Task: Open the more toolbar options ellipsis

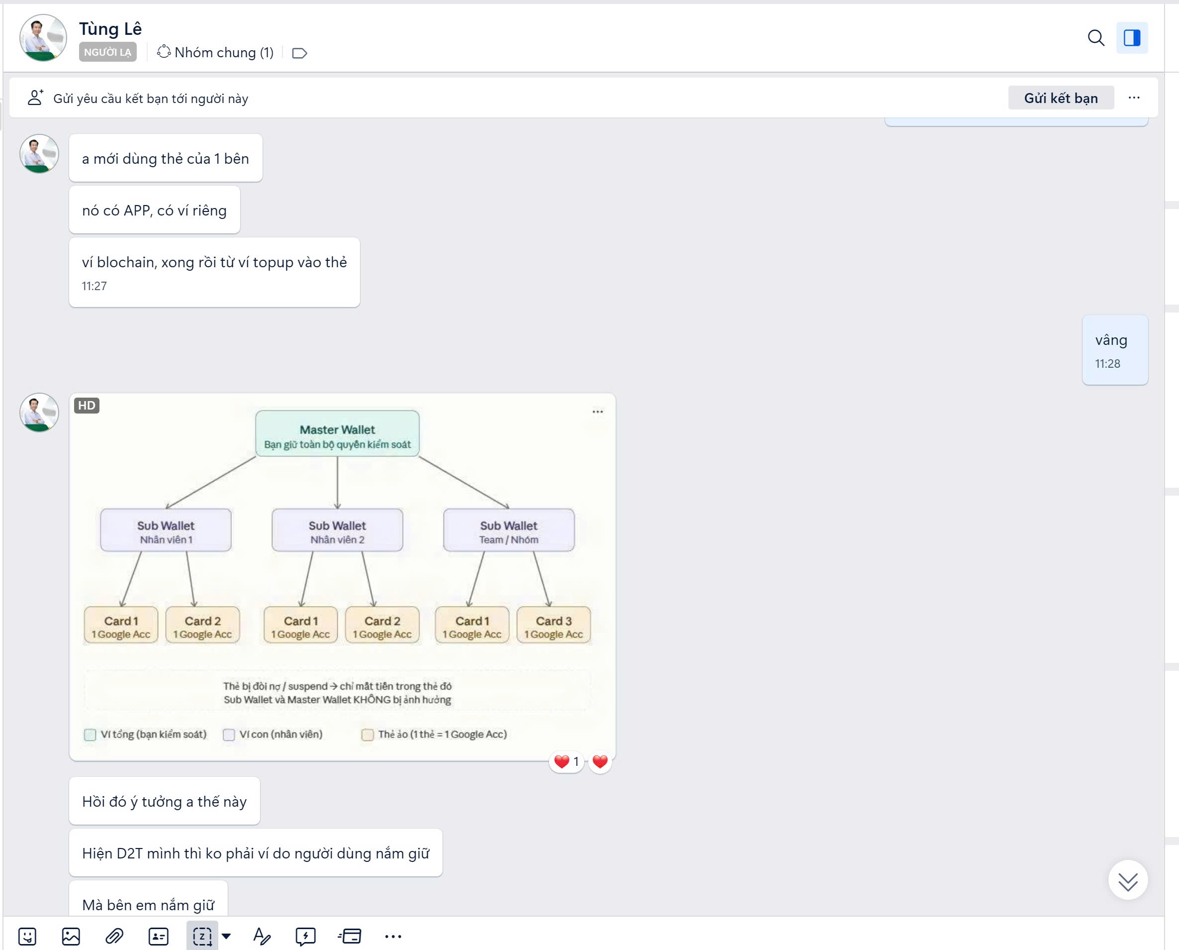Action: pyautogui.click(x=393, y=937)
